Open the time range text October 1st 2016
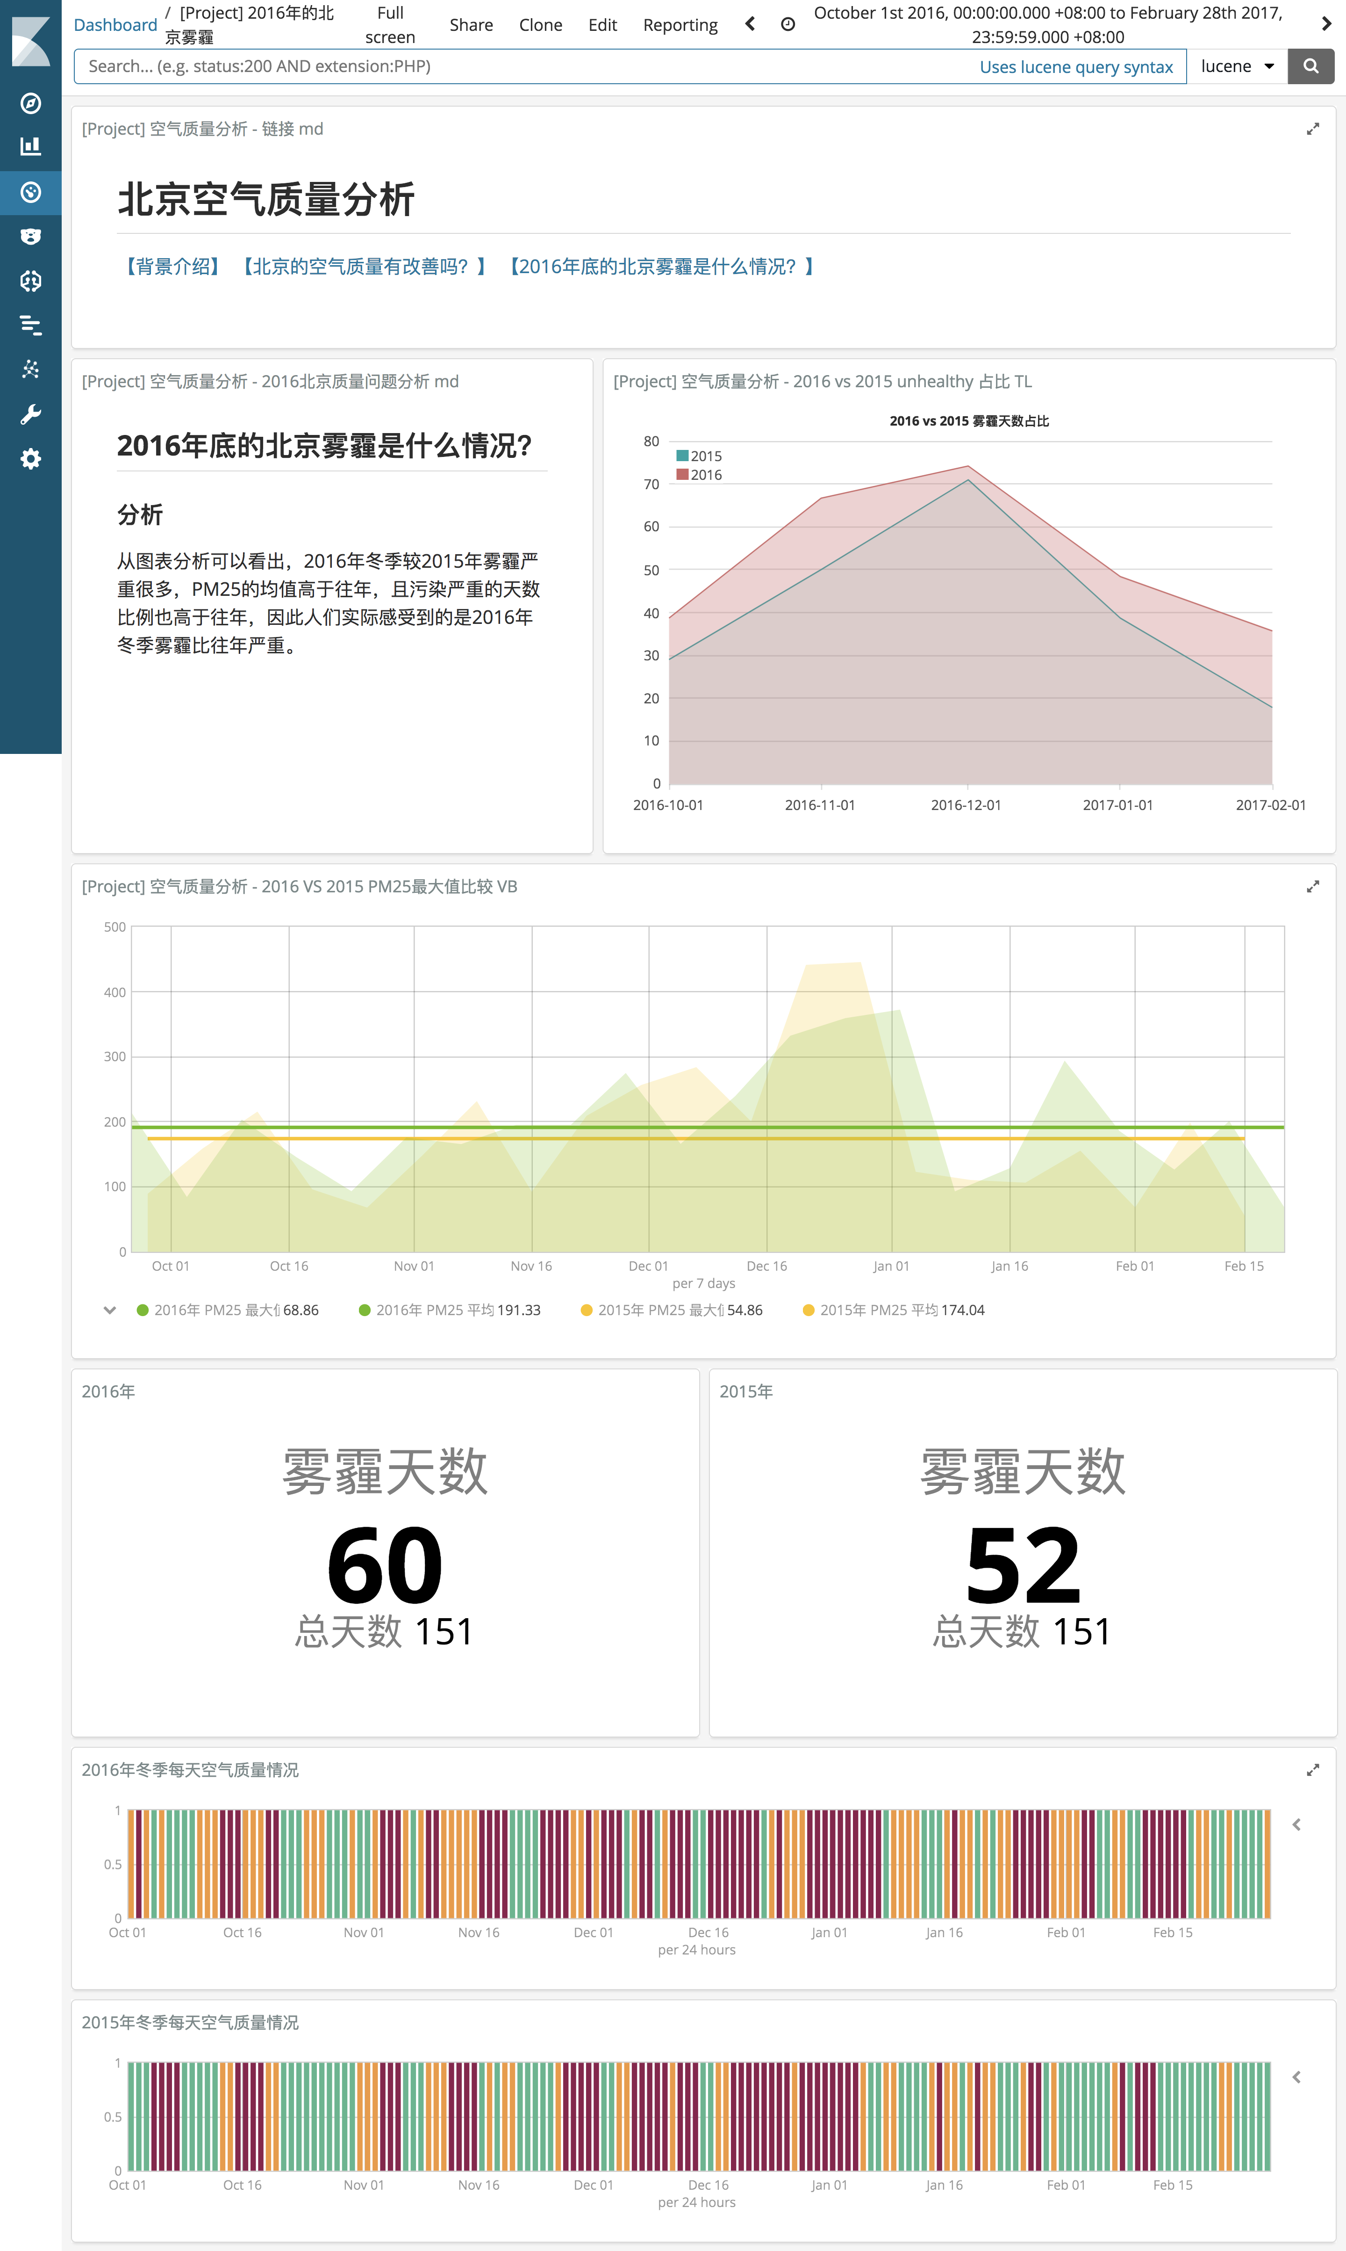Image resolution: width=1346 pixels, height=2251 pixels. 1048,24
